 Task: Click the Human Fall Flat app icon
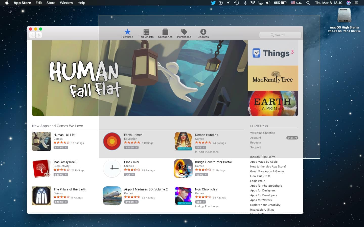coord(41,141)
